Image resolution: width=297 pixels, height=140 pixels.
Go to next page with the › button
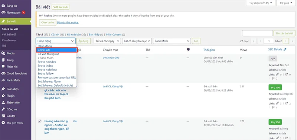click(x=286, y=41)
